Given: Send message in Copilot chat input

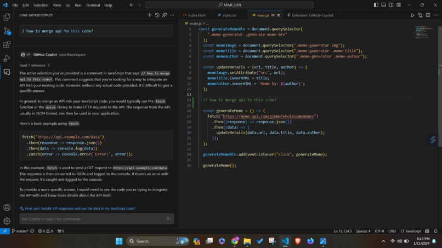Looking at the screenshot, I should pyautogui.click(x=168, y=219).
